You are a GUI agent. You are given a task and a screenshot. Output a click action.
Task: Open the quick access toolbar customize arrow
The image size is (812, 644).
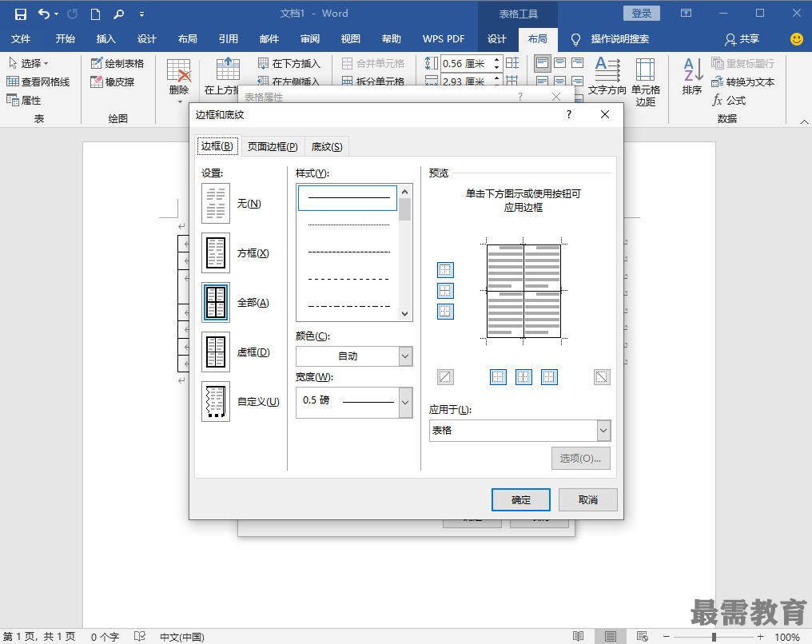click(141, 14)
